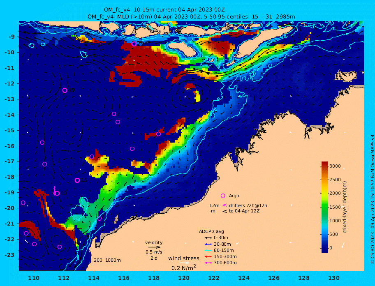
Task: Click the longitude axis label '110'
Action: 34,278
